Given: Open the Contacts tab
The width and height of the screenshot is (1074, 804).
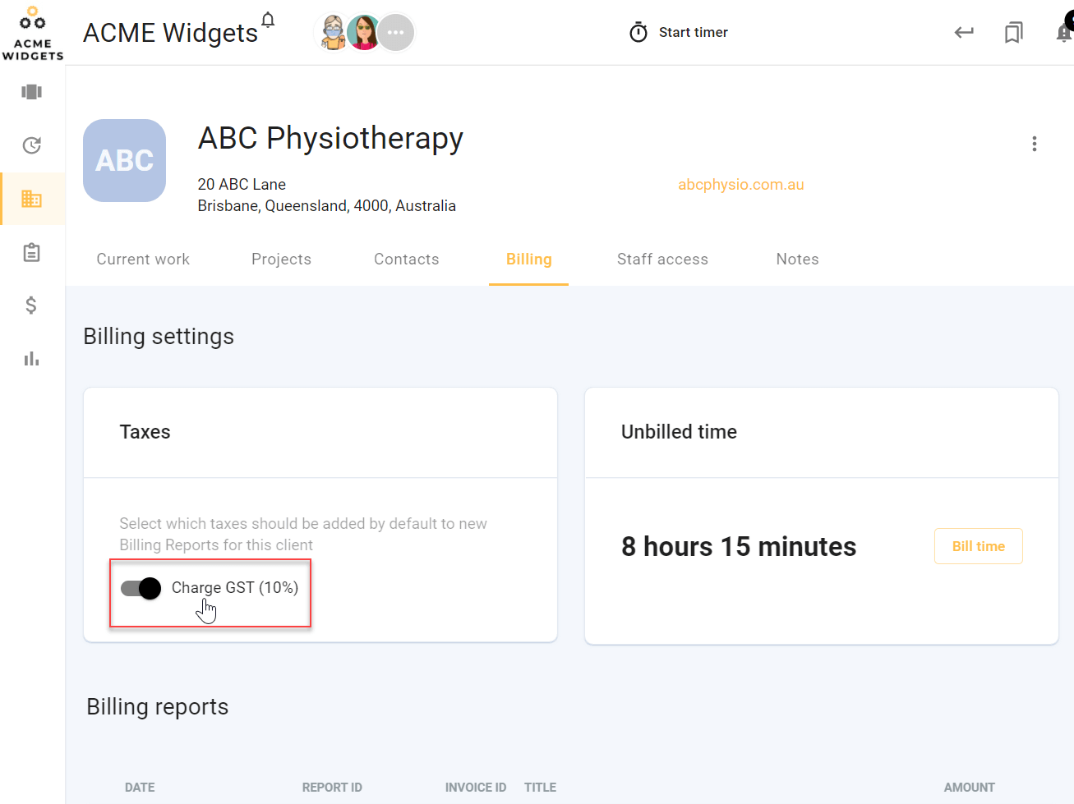Looking at the screenshot, I should click(x=407, y=260).
